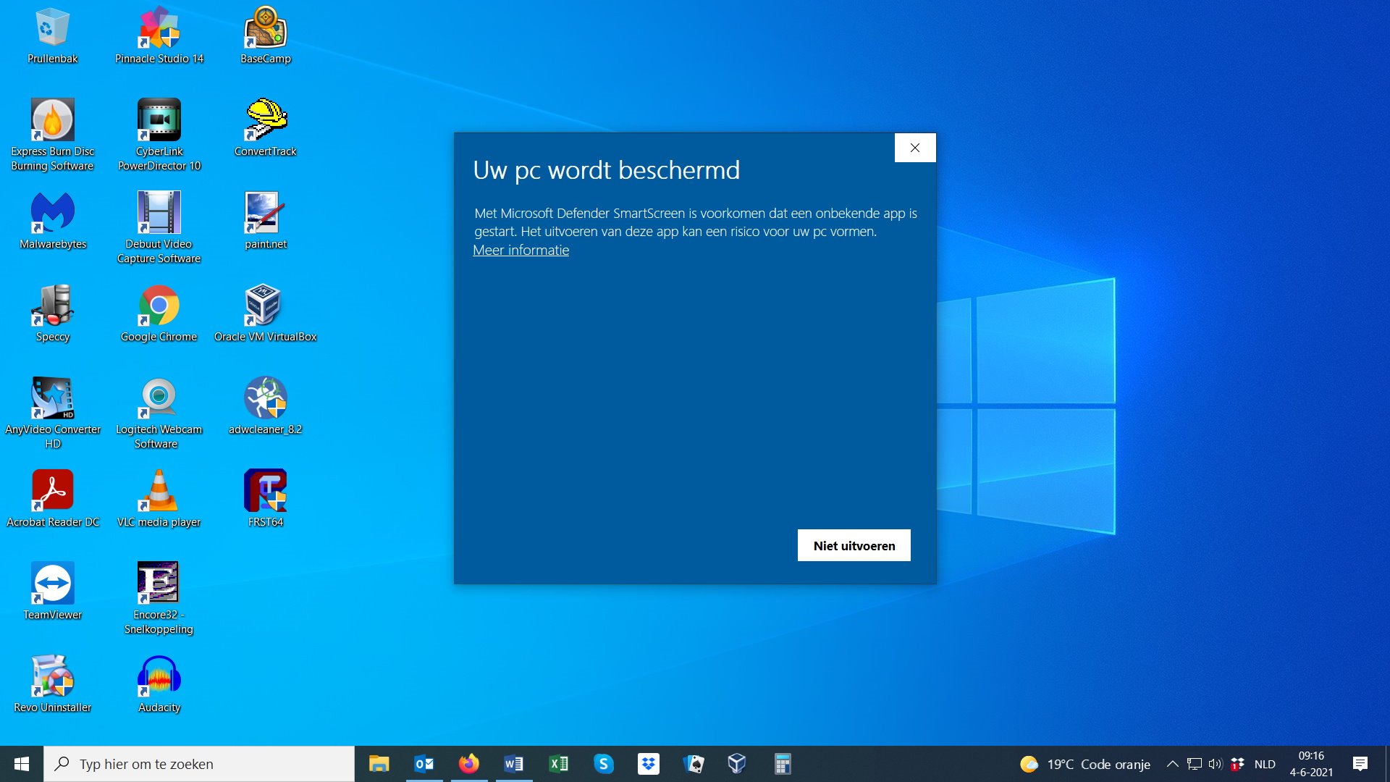The image size is (1390, 782).
Task: Click 'Meer informatie' link in SmartScreen dialog
Action: coord(521,250)
